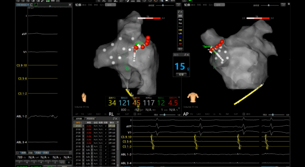Click the 显示 button under tag legend

coord(180,49)
